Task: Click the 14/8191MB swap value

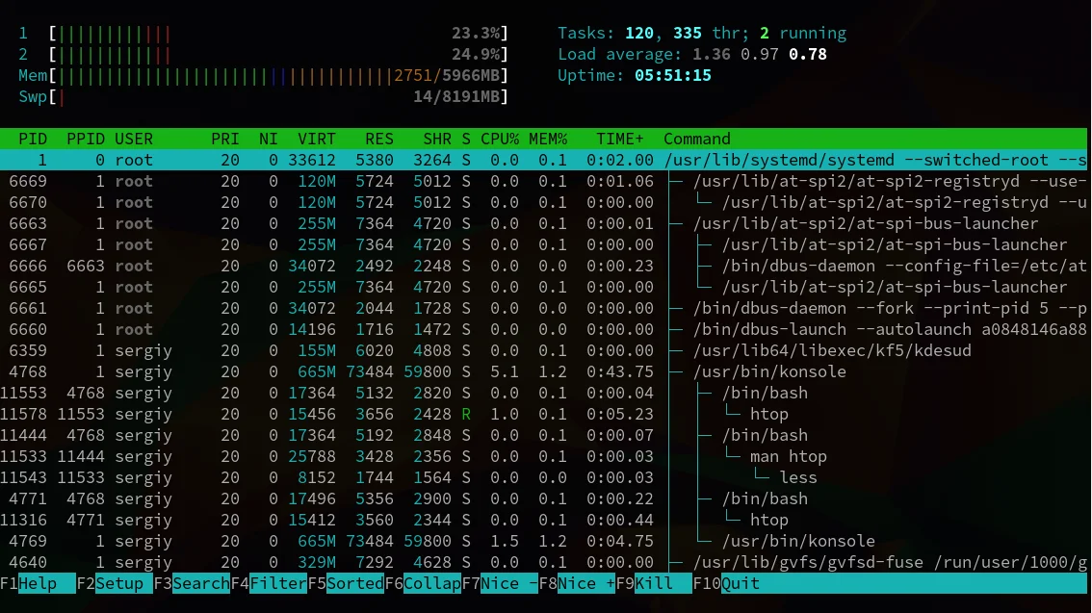Action: [x=456, y=97]
